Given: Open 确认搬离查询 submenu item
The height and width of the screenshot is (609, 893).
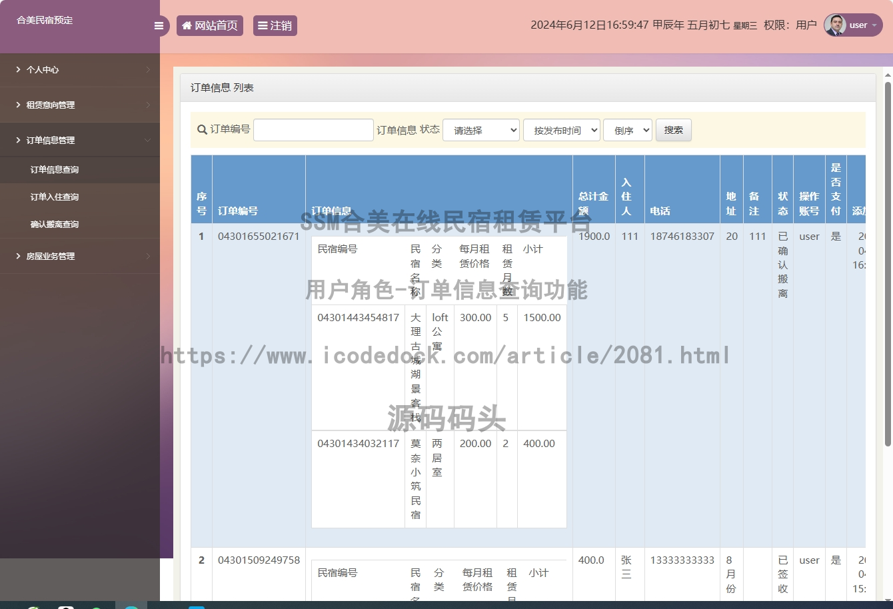Looking at the screenshot, I should 80,225.
